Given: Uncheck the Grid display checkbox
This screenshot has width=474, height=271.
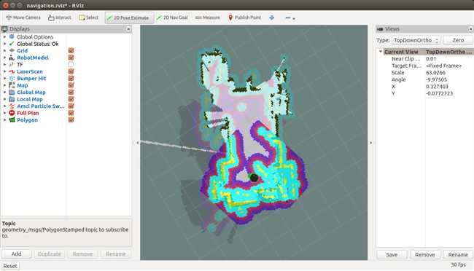Looking at the screenshot, I should pos(71,50).
